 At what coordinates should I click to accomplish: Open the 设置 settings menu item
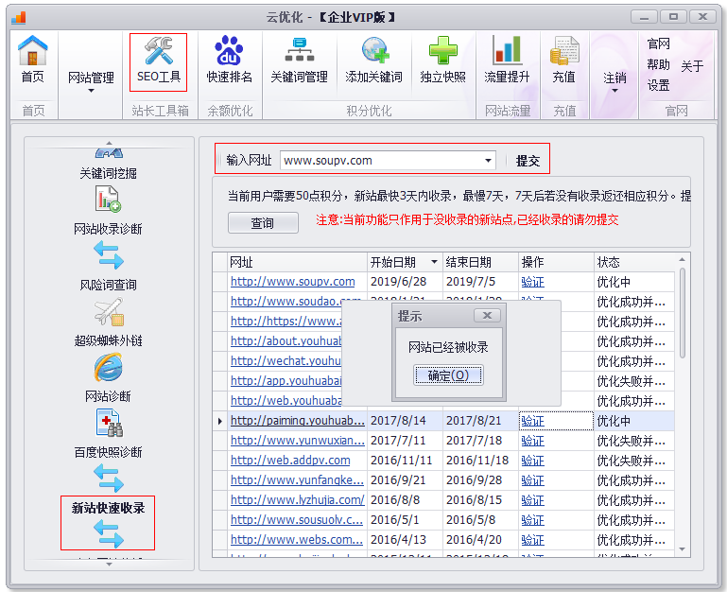[659, 85]
